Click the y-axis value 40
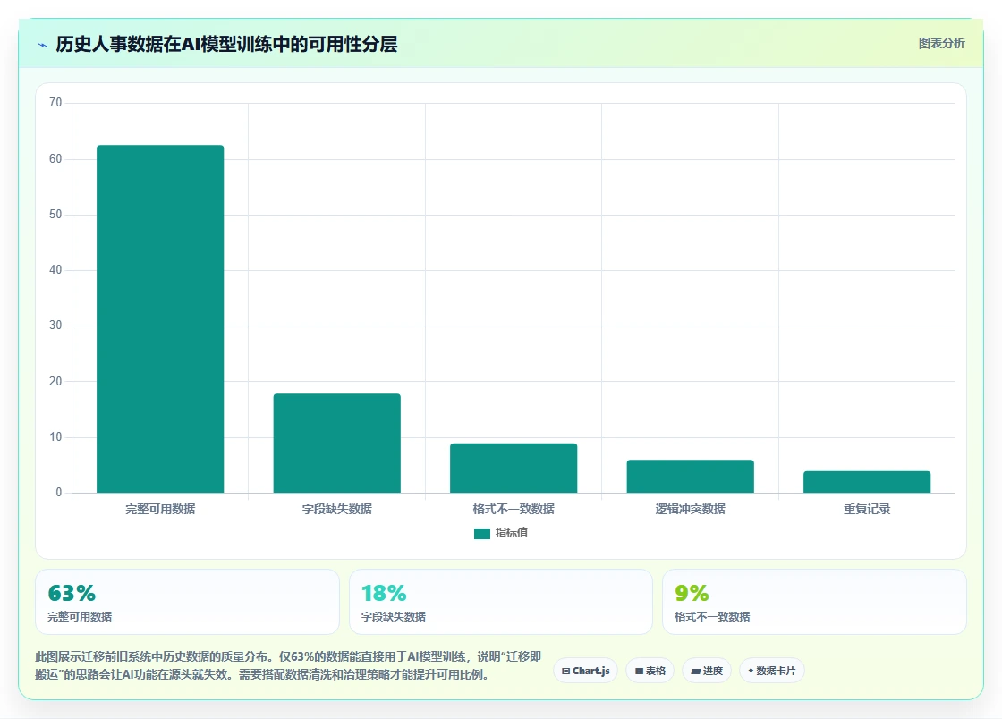Image resolution: width=1002 pixels, height=719 pixels. 55,270
